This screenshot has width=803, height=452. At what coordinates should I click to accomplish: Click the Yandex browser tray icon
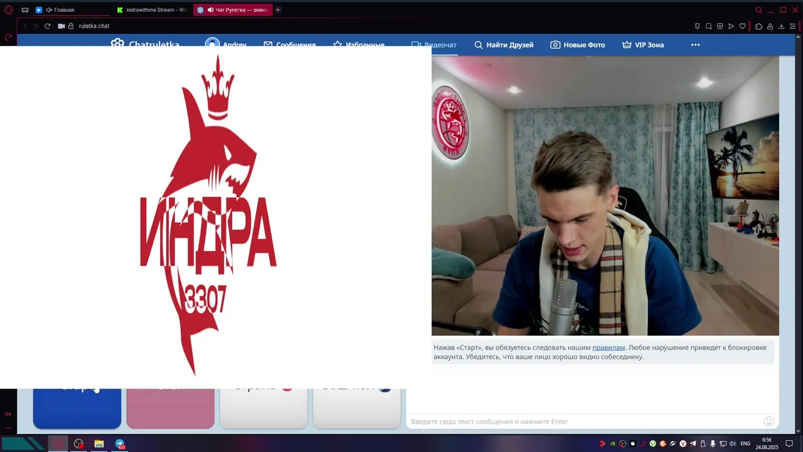683,444
